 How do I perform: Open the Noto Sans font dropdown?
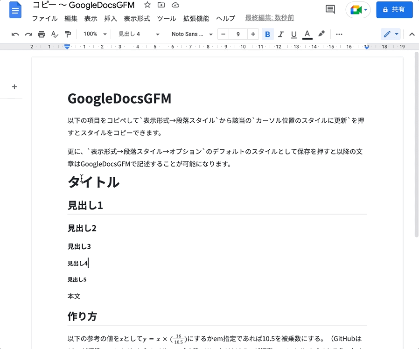[192, 34]
